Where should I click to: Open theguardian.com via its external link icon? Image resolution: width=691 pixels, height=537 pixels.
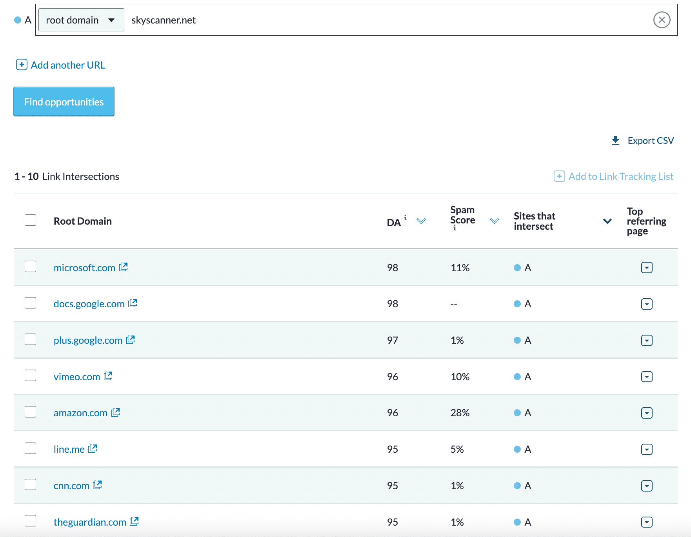(x=134, y=521)
